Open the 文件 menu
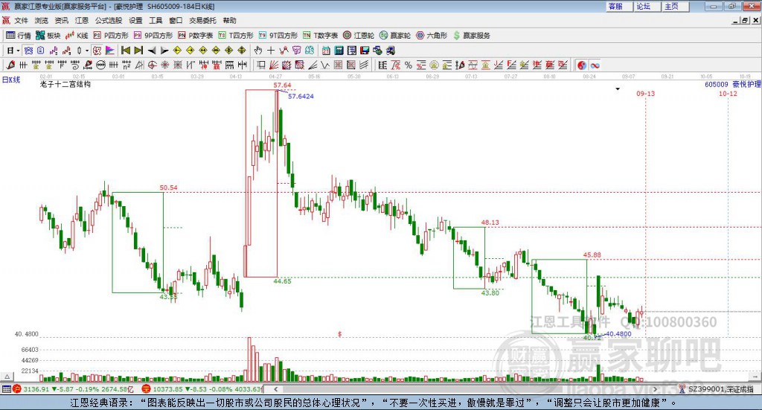762x410 pixels. (21, 20)
